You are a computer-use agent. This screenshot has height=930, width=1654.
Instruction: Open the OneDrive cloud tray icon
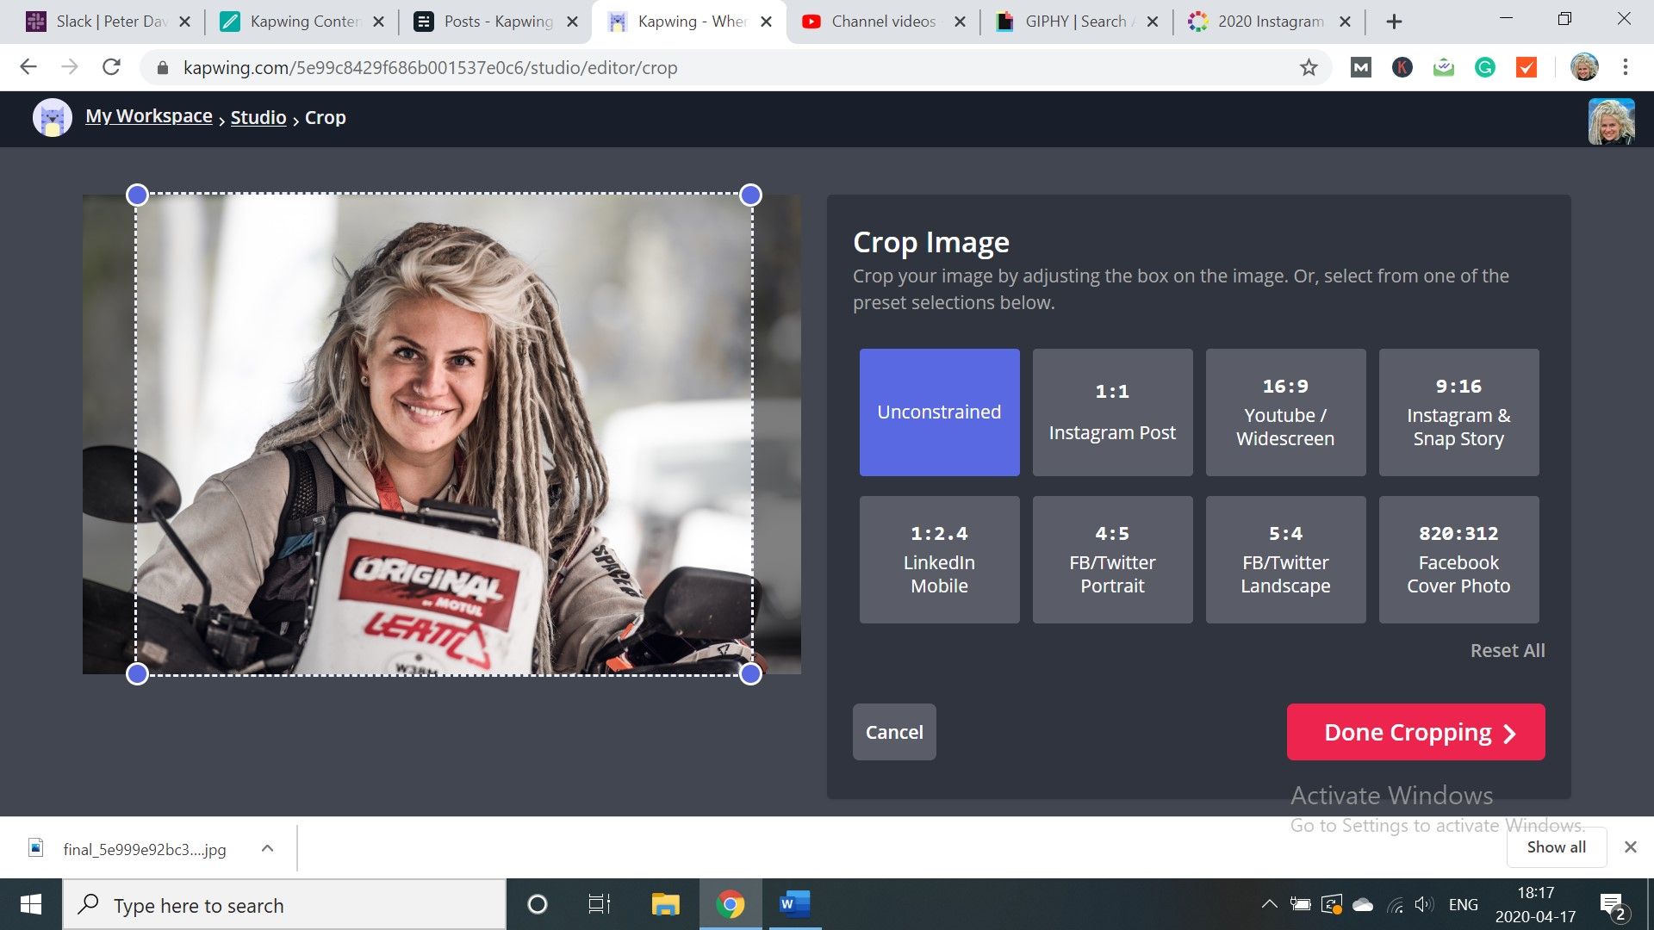click(1363, 904)
